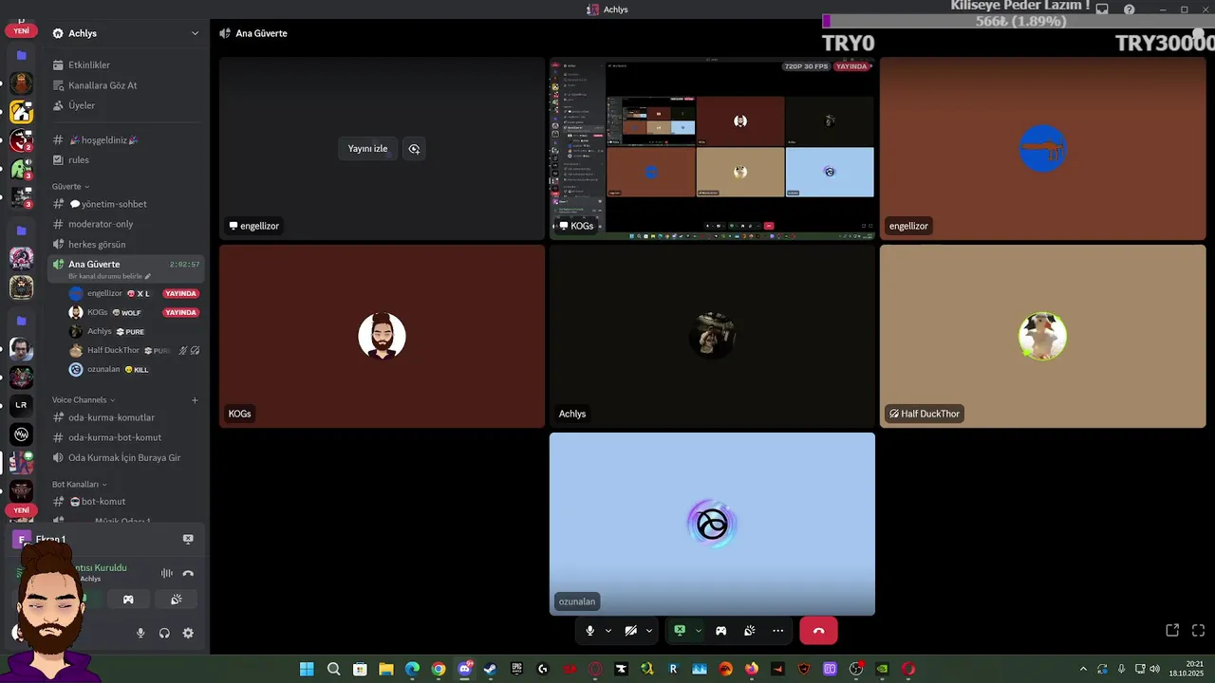Start an activity with gamepad icon in call bar

point(720,631)
